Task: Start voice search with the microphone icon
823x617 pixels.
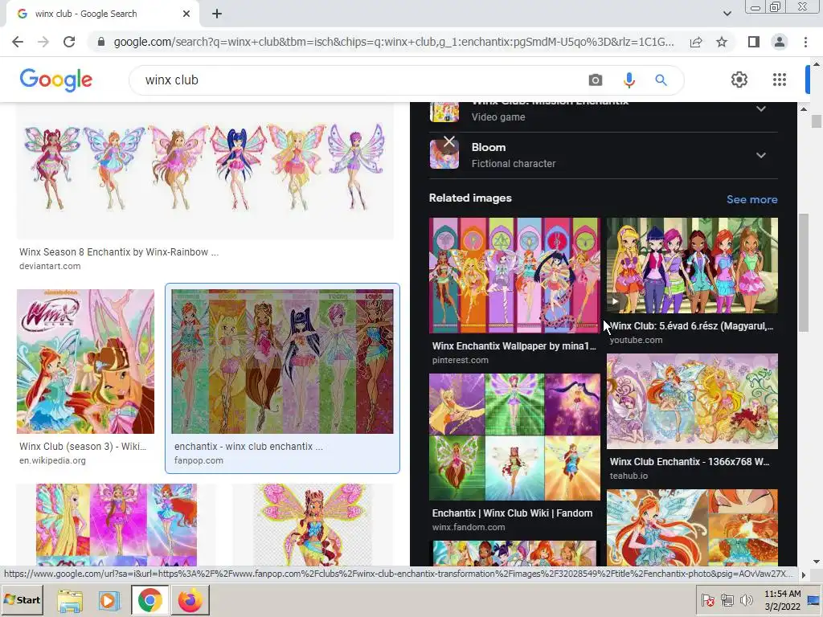Action: (629, 80)
